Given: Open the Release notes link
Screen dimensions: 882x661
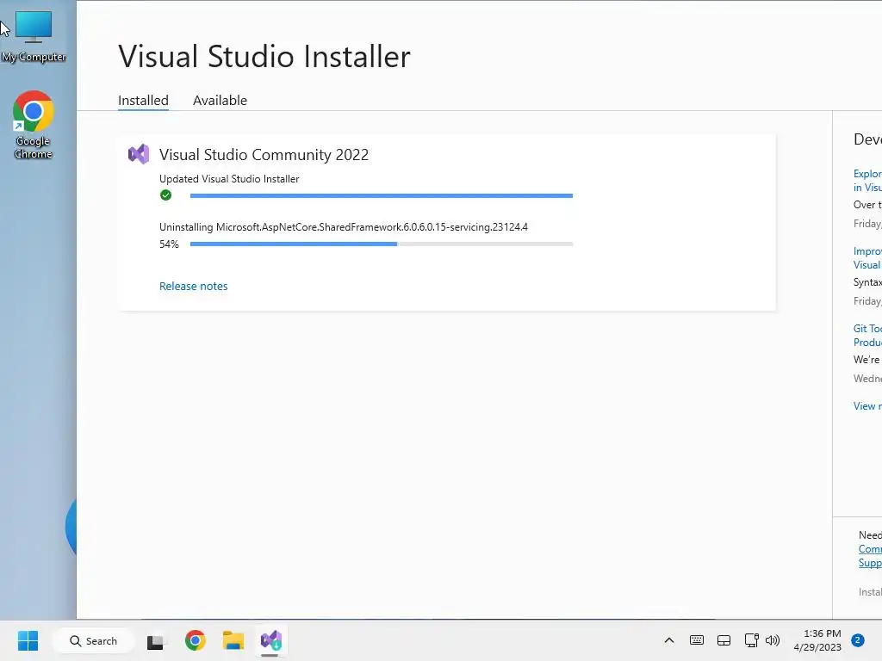Looking at the screenshot, I should [194, 286].
